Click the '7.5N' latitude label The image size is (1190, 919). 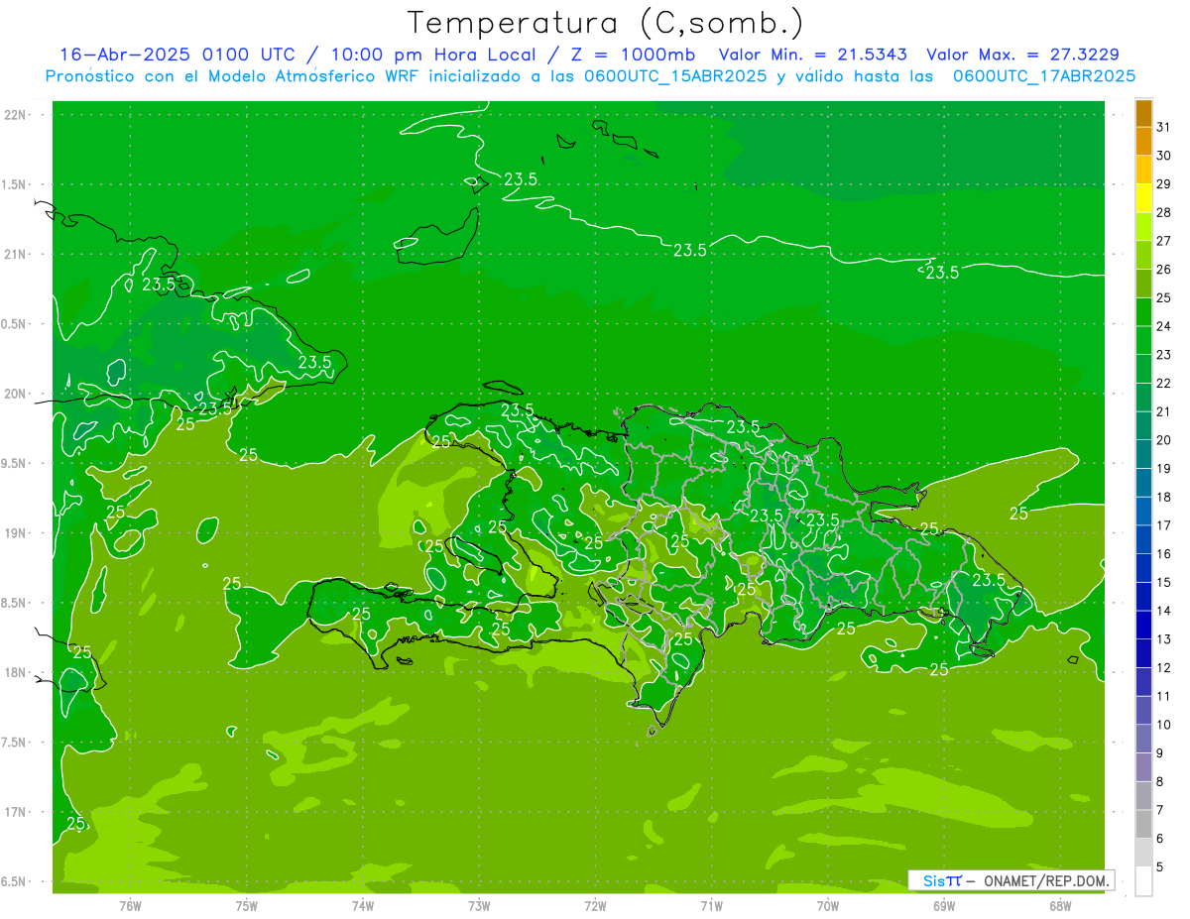(x=15, y=742)
